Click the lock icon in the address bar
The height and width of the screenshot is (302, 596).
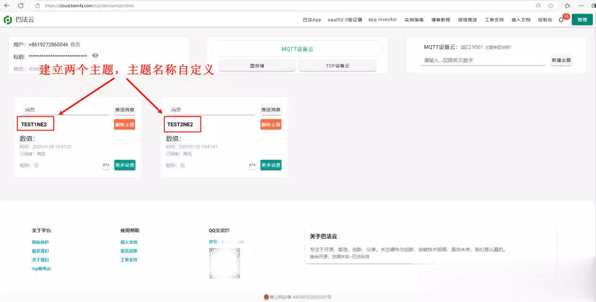(37, 6)
